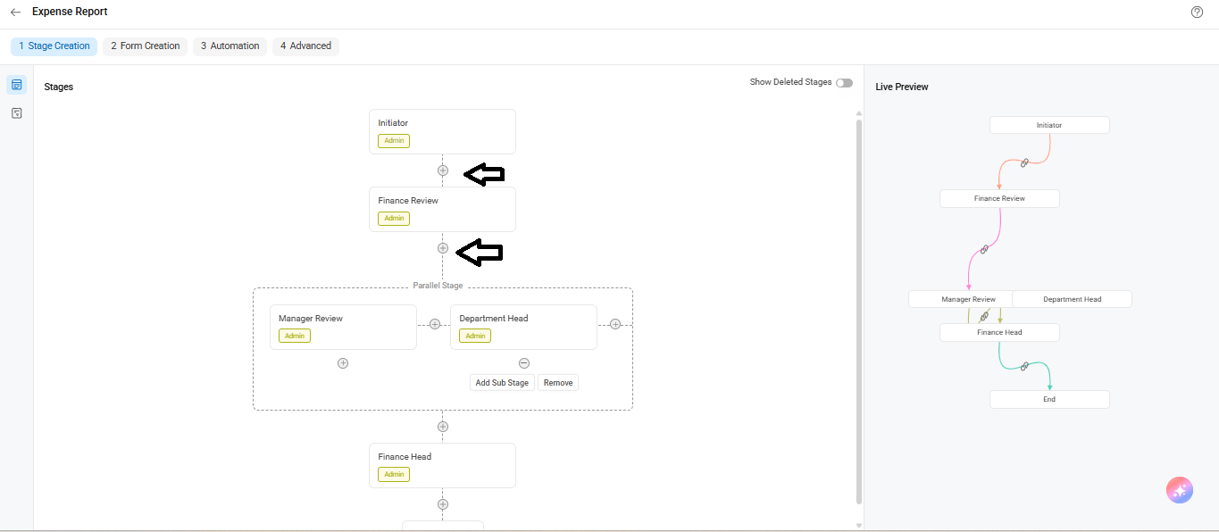Select the stages list sidebar icon
Screen dimensions: 1219x532
(16, 85)
